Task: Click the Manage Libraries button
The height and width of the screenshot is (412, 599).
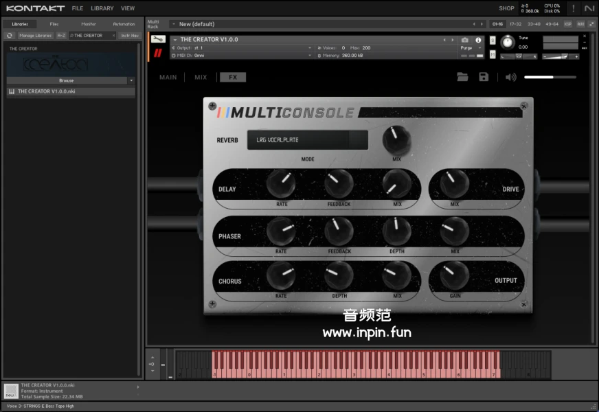Action: [36, 35]
